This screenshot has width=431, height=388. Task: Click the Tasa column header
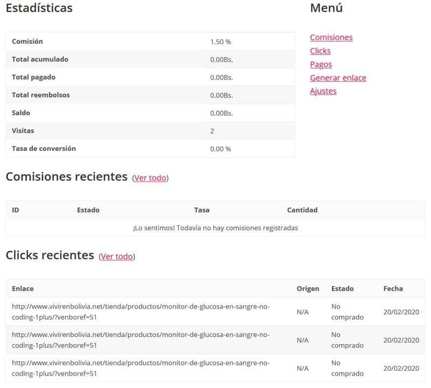point(201,210)
